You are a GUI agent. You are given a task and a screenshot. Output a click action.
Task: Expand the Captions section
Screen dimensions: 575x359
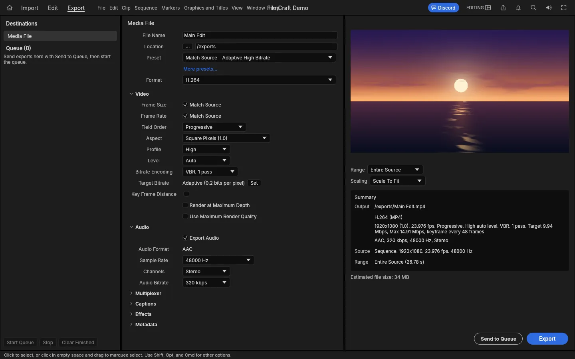point(131,304)
